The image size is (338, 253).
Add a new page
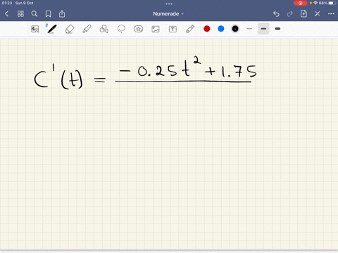pos(303,13)
